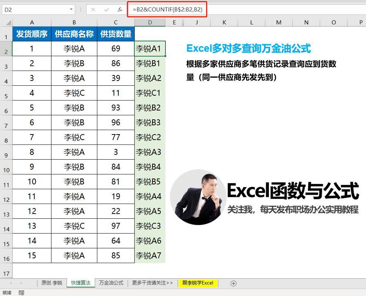Click the title Excel多对多查询万金油公式
The image size is (366, 296).
click(249, 48)
